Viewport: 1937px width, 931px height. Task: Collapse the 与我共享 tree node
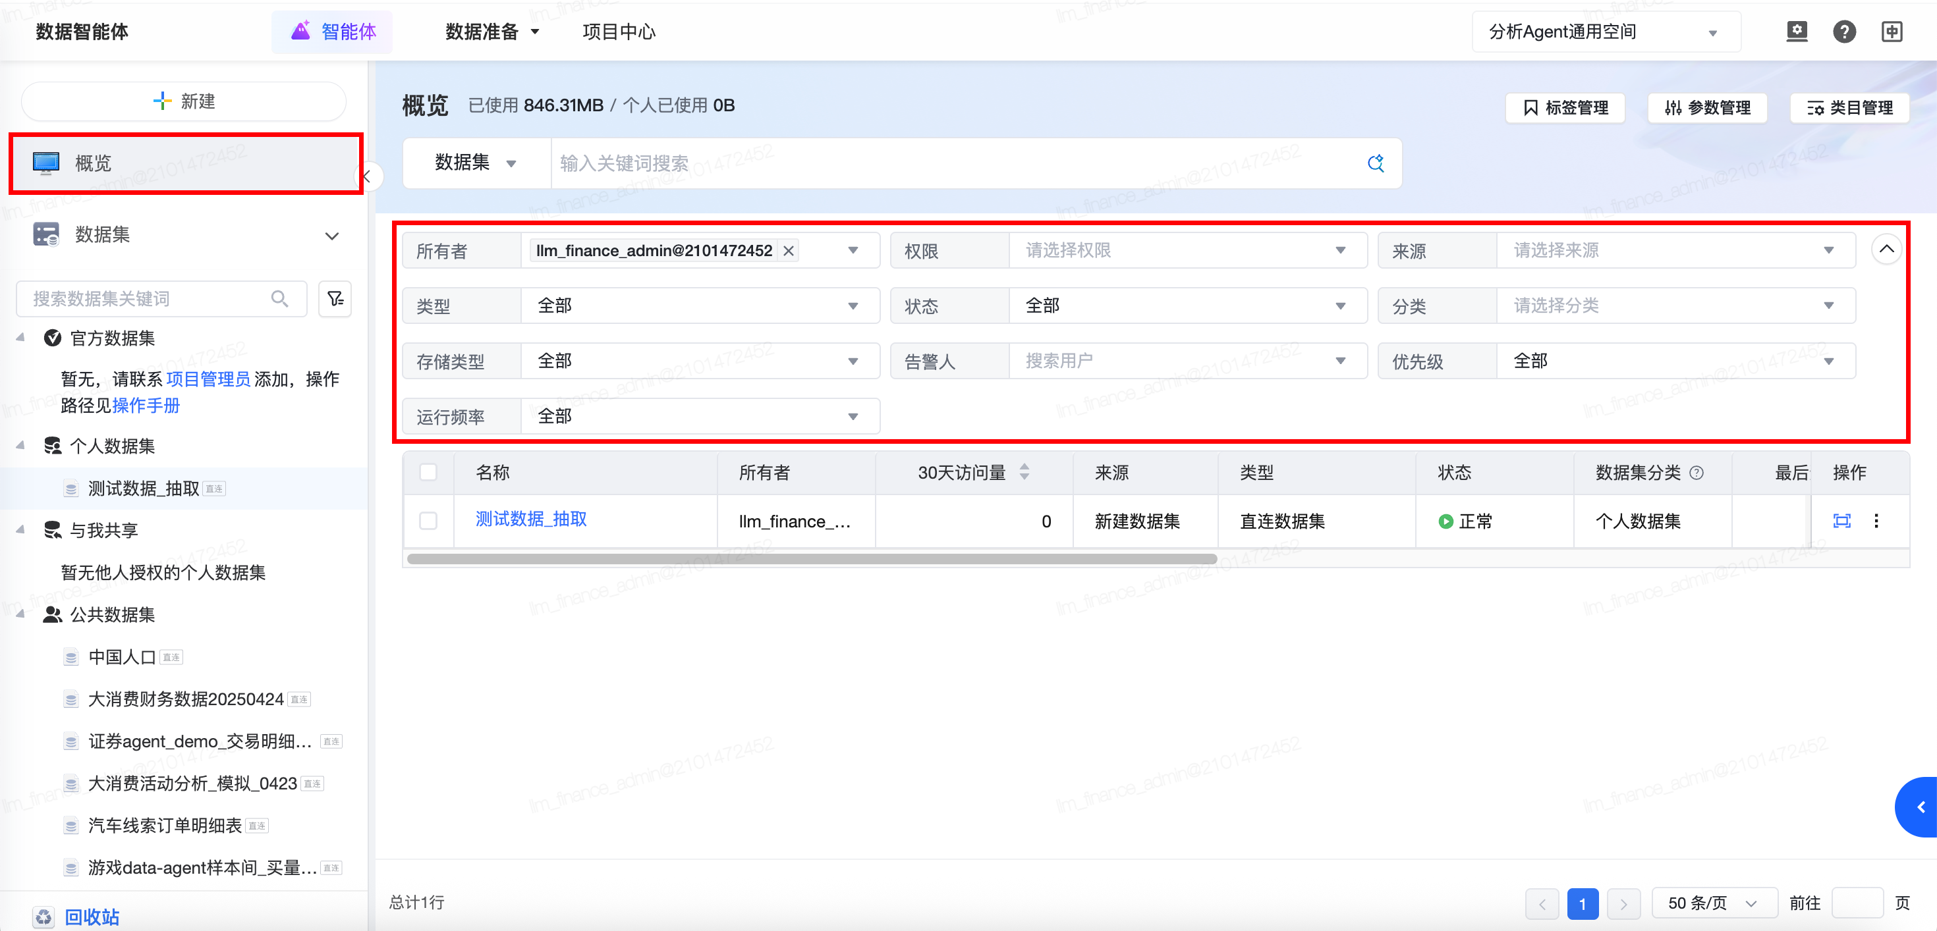pyautogui.click(x=20, y=530)
